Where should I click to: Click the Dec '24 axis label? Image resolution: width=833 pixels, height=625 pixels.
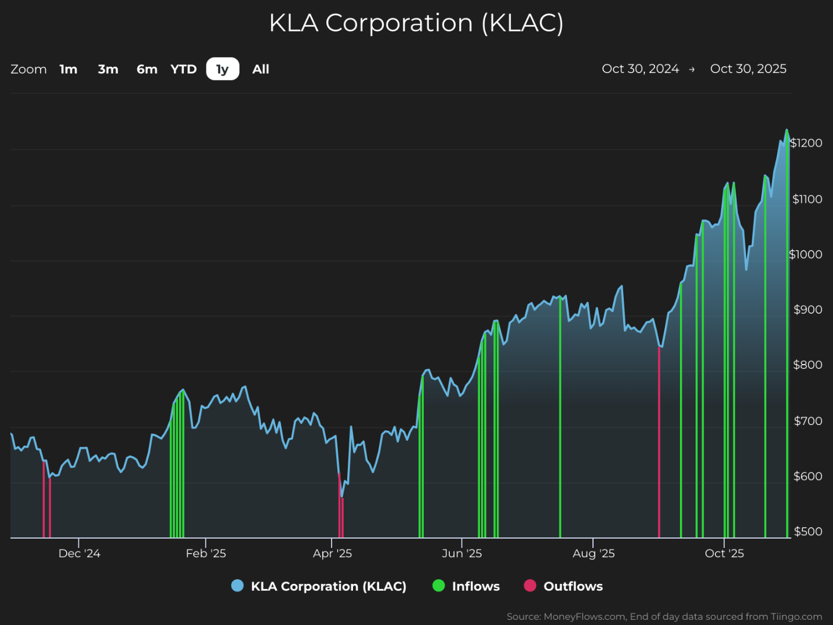click(x=79, y=554)
